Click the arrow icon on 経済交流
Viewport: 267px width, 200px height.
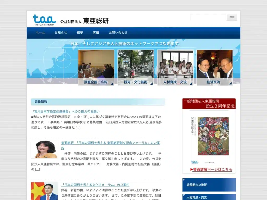[230, 84]
